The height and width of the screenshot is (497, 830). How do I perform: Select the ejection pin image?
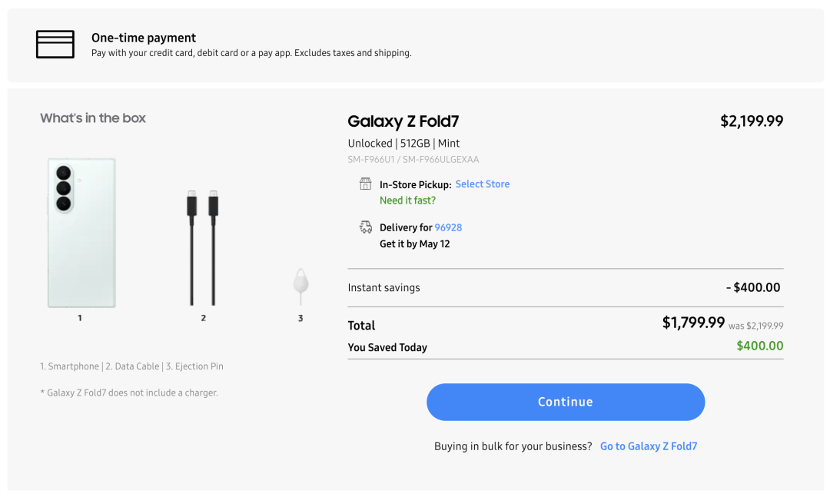(300, 287)
